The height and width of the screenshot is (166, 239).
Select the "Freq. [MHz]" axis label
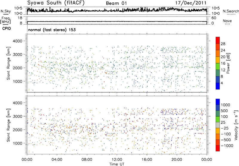click(x=6, y=20)
